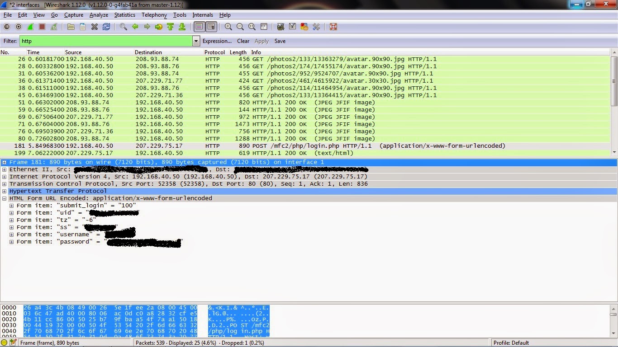Viewport: 618px width, 347px height.
Task: Select packet 199 HTTP/1.1 200 OK (text/html)
Action: click(305, 153)
